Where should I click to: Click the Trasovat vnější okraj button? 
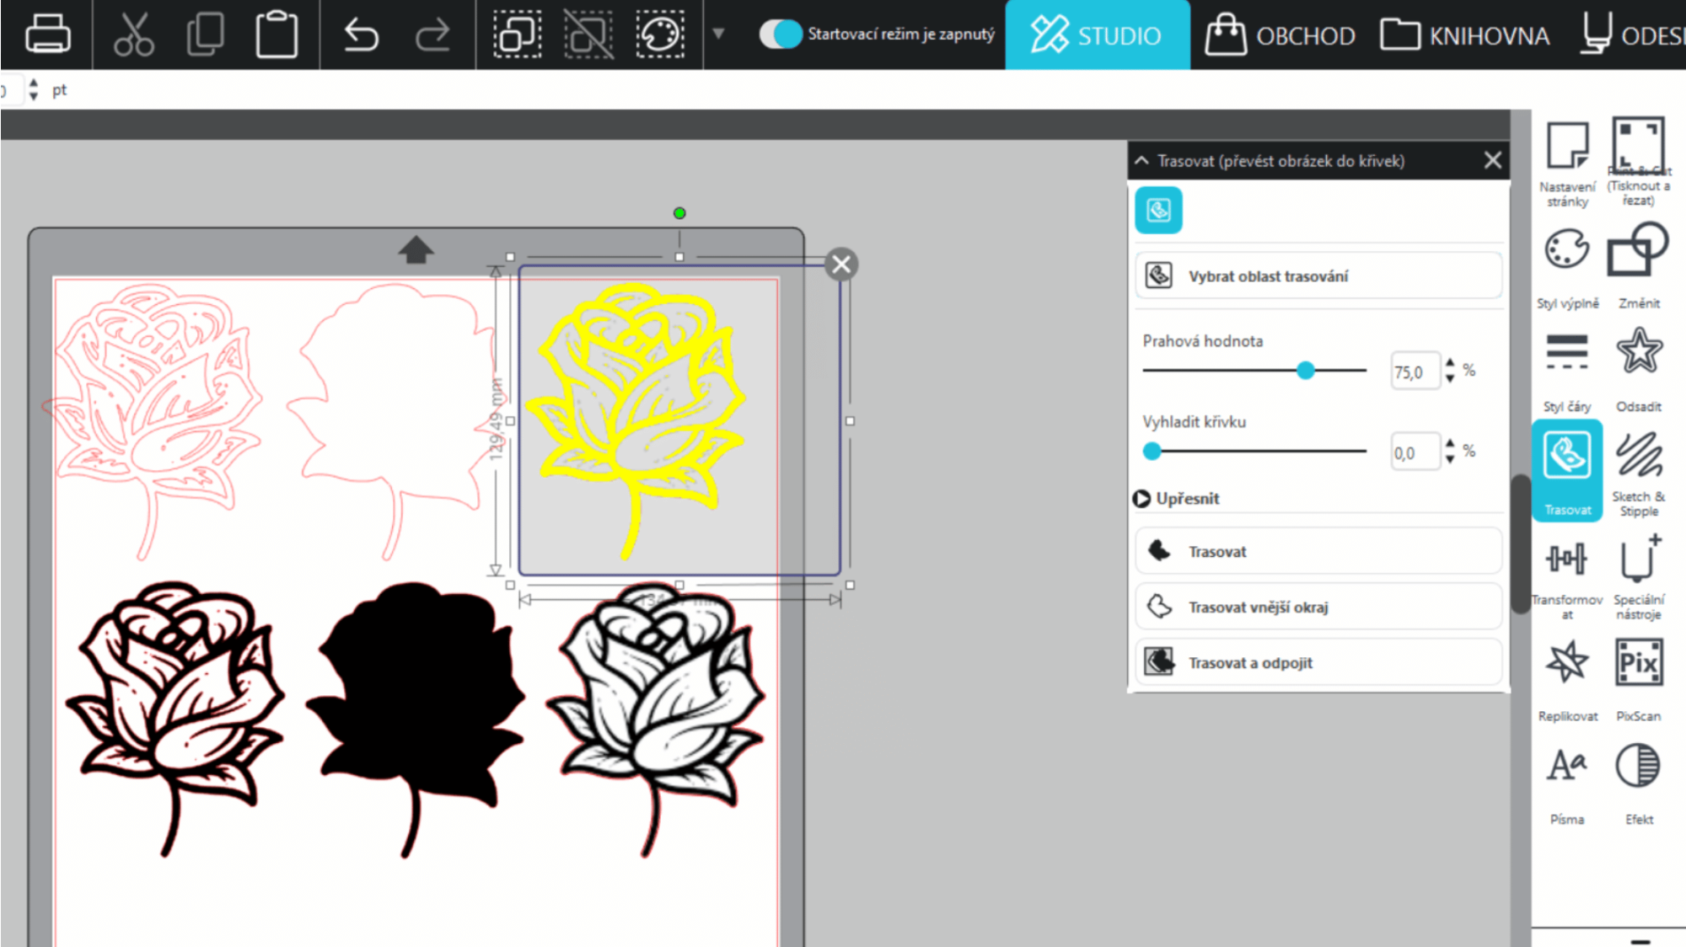pyautogui.click(x=1318, y=607)
